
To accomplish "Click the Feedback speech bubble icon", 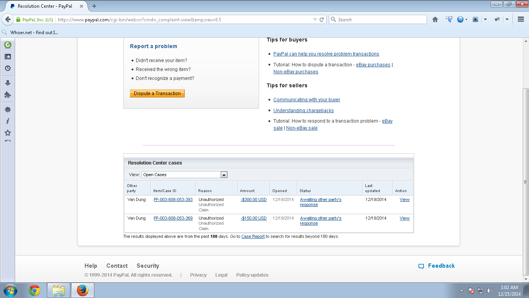I will tap(421, 266).
